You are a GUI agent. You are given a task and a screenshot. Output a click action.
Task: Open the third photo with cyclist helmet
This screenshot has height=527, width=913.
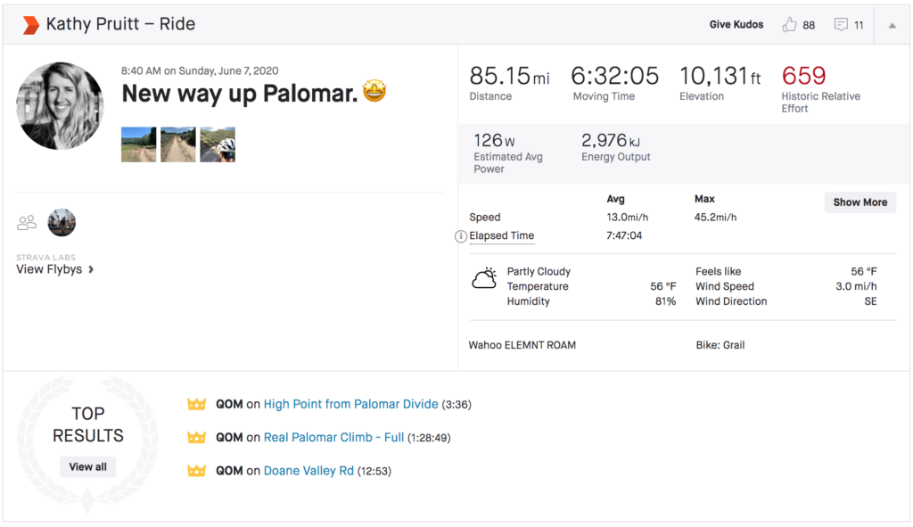click(218, 144)
